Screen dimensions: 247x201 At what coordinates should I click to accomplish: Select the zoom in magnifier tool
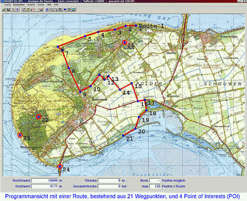click(51, 9)
